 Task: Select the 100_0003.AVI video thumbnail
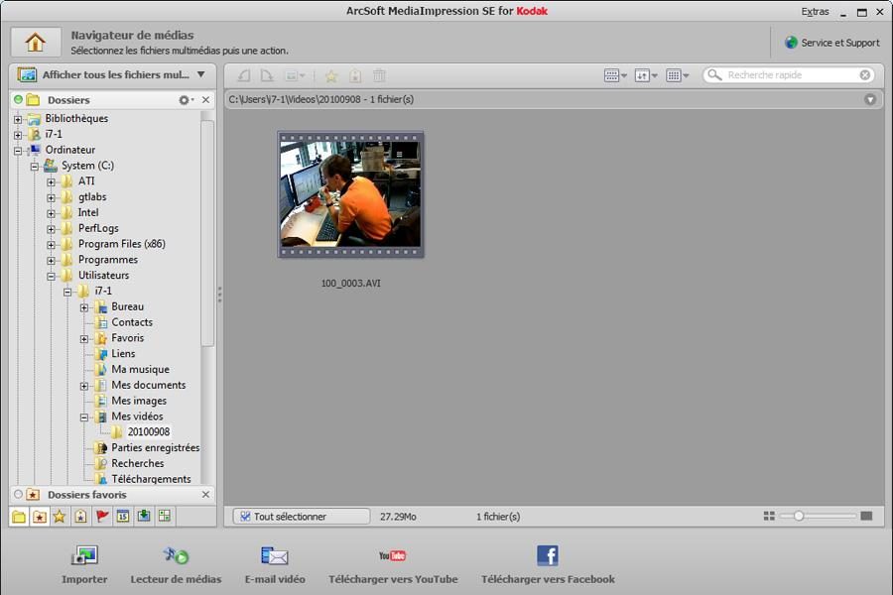pyautogui.click(x=350, y=194)
